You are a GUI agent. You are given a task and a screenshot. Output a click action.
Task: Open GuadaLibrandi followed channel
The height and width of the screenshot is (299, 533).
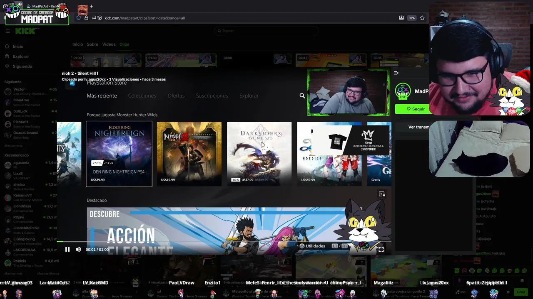(x=30, y=135)
